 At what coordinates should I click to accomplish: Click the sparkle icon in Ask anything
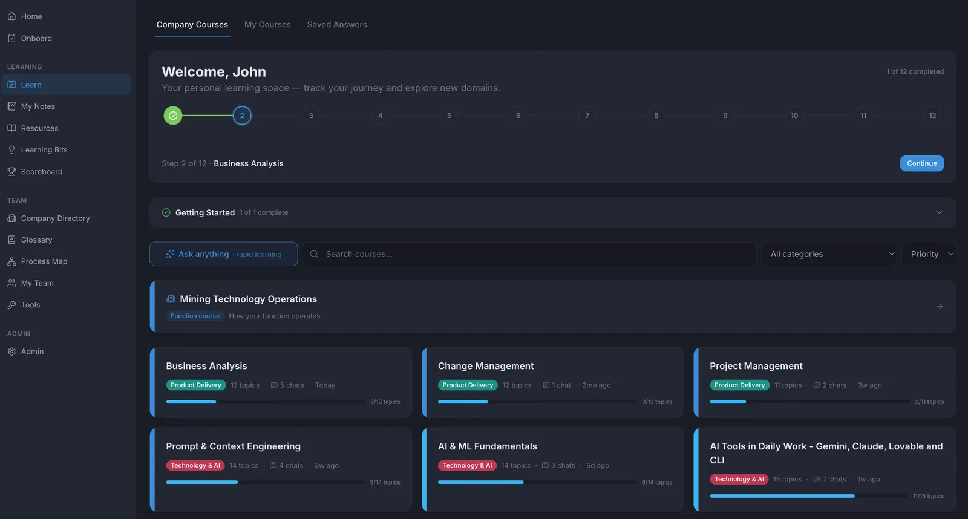click(x=170, y=254)
